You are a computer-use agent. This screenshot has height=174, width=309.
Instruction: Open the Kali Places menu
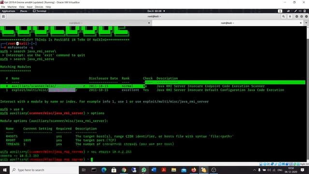(24, 11)
